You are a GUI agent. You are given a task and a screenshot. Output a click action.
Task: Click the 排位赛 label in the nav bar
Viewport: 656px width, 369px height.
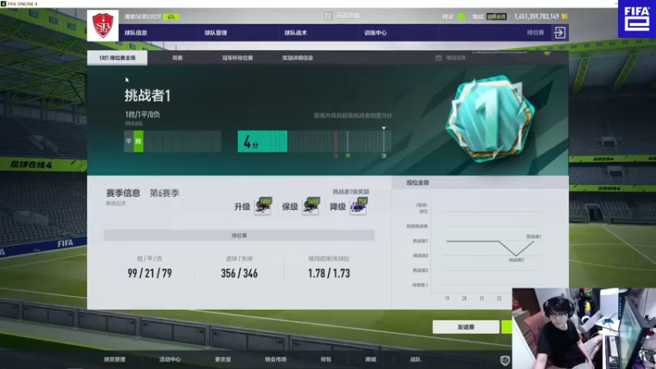(535, 32)
